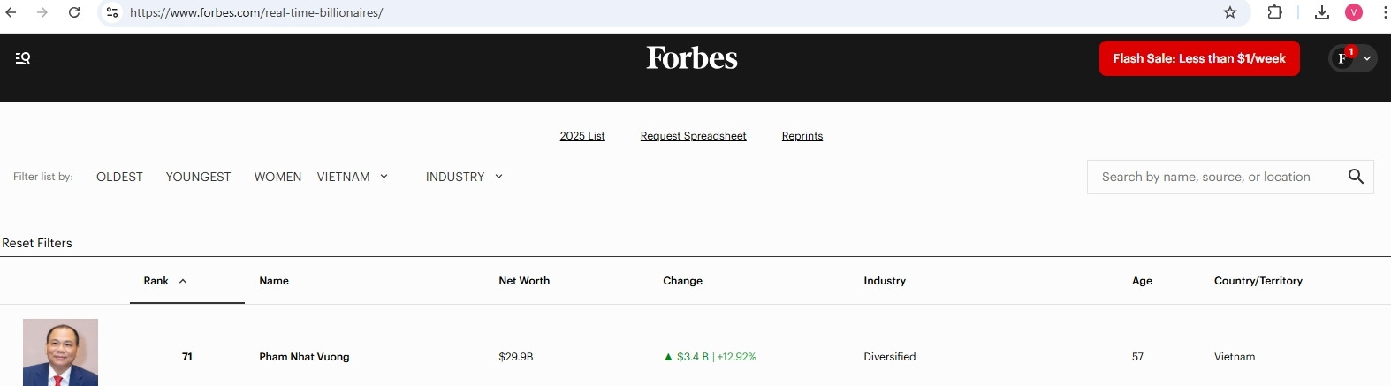Click the Pham Nhat Vuong photo thumbnail
Screen dimensions: 1391x386
[x=60, y=353]
